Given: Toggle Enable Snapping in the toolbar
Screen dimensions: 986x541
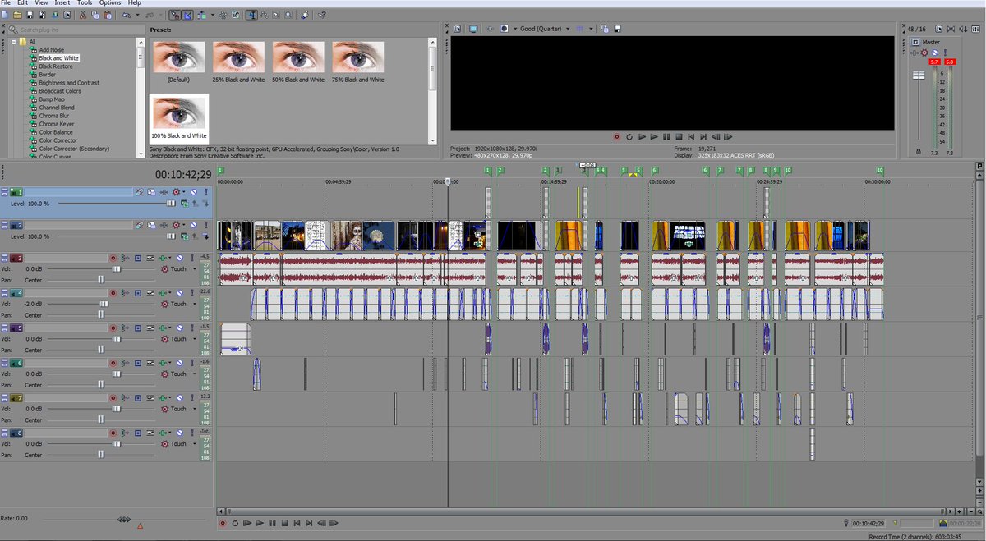Looking at the screenshot, I should tap(174, 15).
